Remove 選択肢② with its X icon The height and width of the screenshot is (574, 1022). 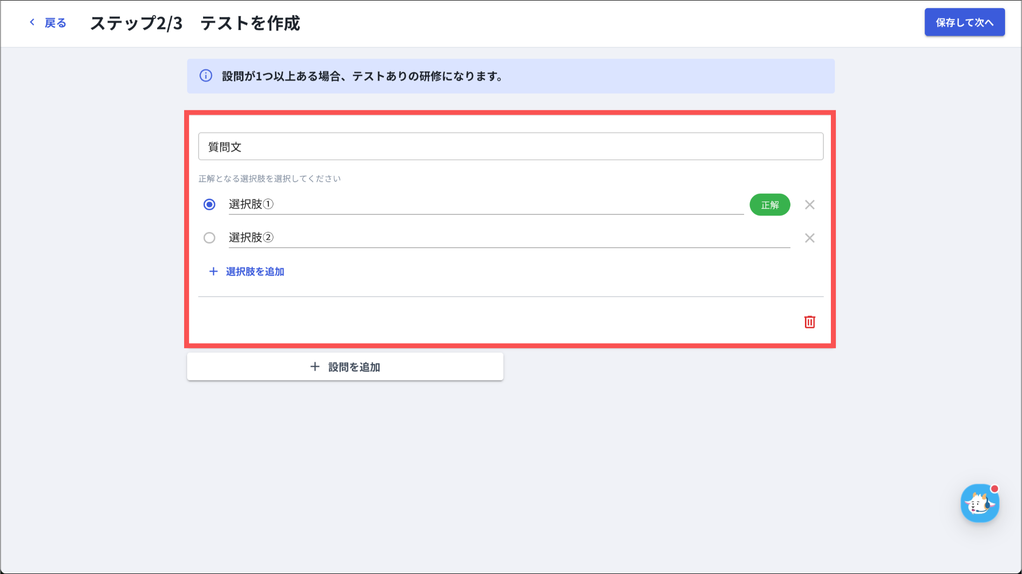click(809, 238)
